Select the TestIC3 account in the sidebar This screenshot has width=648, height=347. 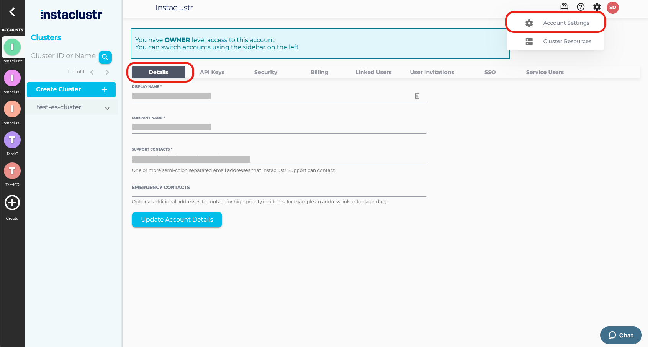tap(12, 171)
